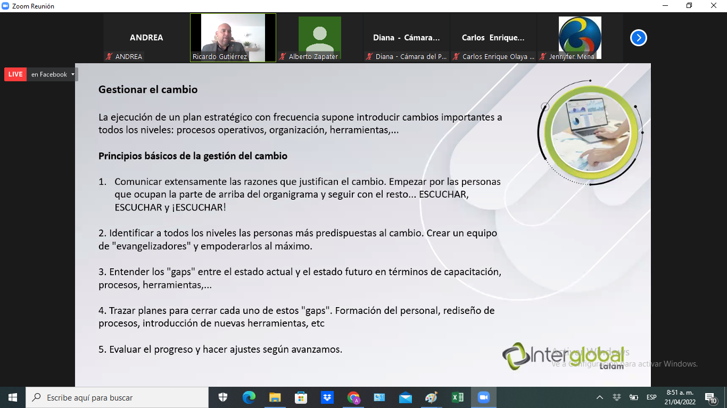Open Windows Security from the taskbar
Viewport: 727px width, 408px height.
pos(223,397)
